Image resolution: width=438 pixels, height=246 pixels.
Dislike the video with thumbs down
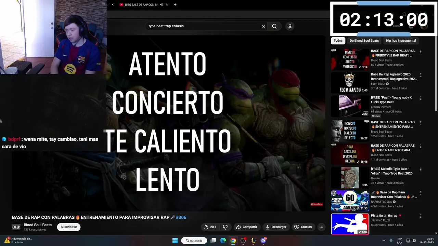225,227
